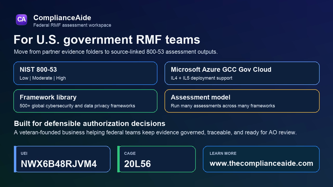Viewport: 333px width, 187px height.
Task: Click Run many assessments across many frameworks
Action: (223, 106)
